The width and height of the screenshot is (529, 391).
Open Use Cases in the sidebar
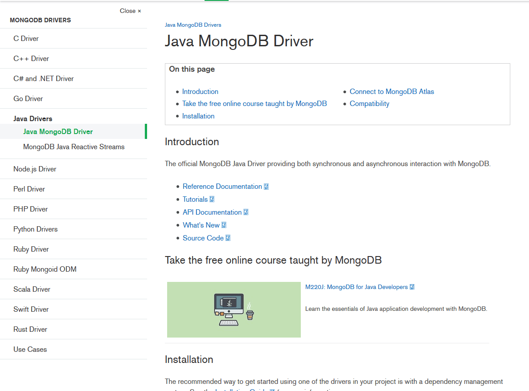click(x=30, y=349)
